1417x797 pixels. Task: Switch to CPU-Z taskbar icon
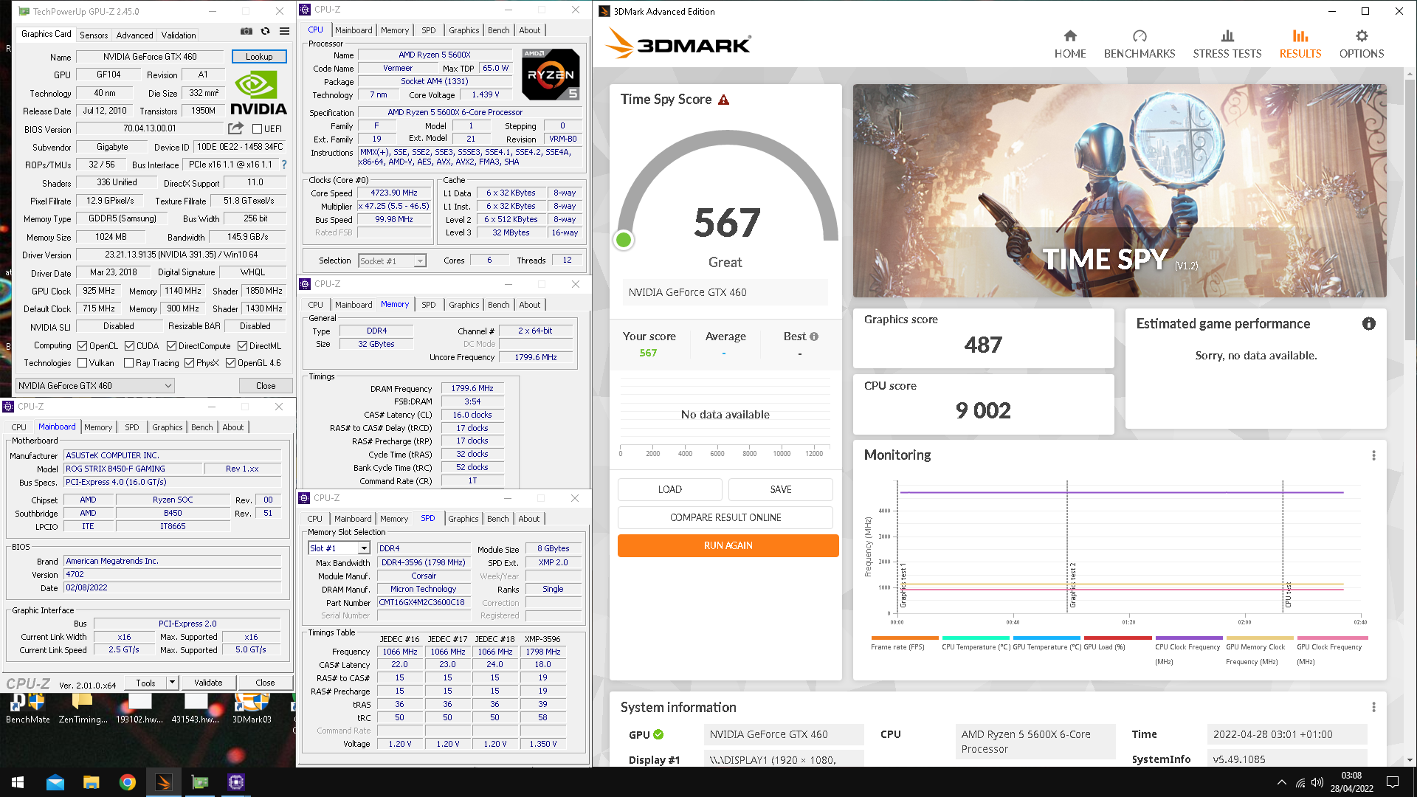coord(236,782)
